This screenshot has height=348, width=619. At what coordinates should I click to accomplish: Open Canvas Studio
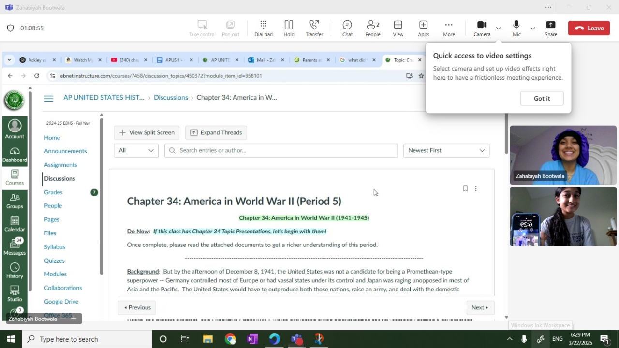15,293
